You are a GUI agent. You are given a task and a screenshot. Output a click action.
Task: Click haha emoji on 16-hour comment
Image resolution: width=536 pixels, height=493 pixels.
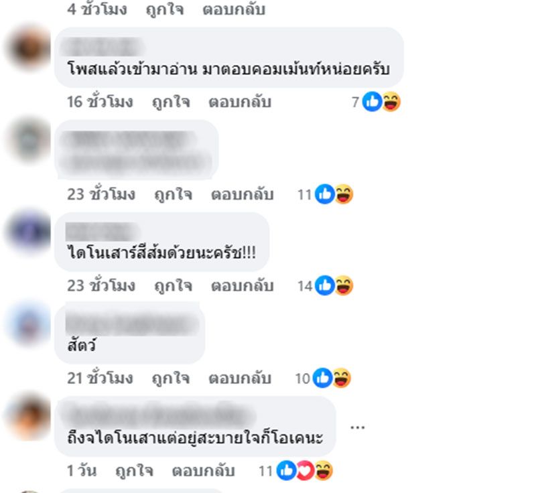pos(391,101)
